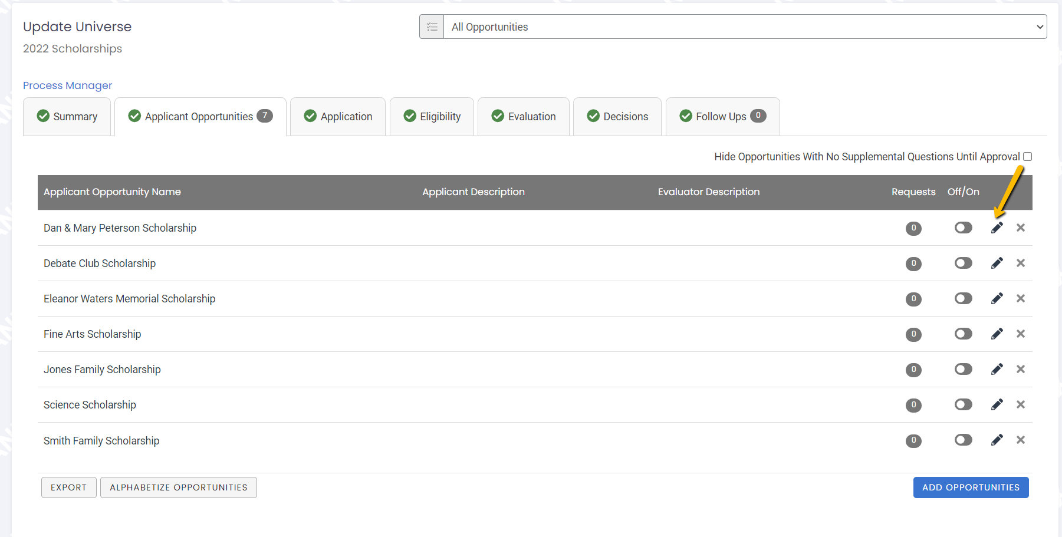Edit the Dan & Mary Peterson Scholarship
Screen dimensions: 1062x537
(997, 228)
